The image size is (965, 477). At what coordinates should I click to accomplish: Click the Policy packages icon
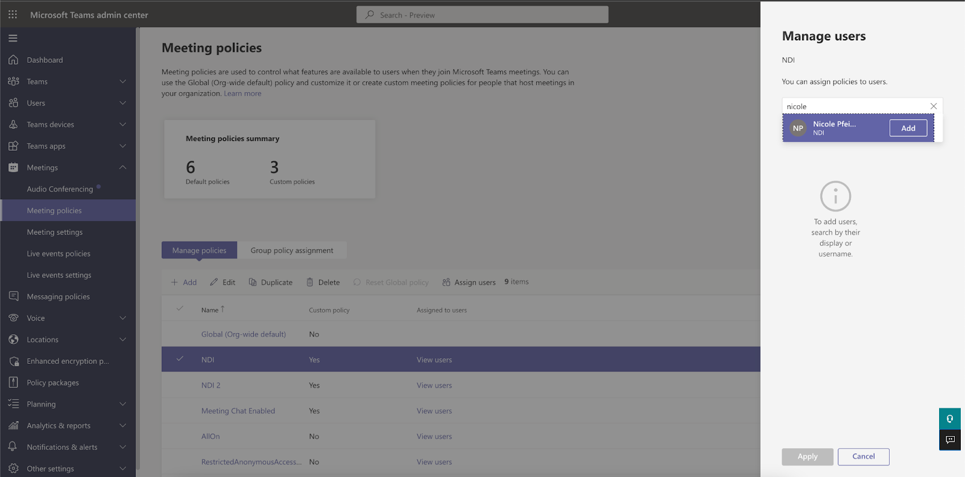coord(13,382)
